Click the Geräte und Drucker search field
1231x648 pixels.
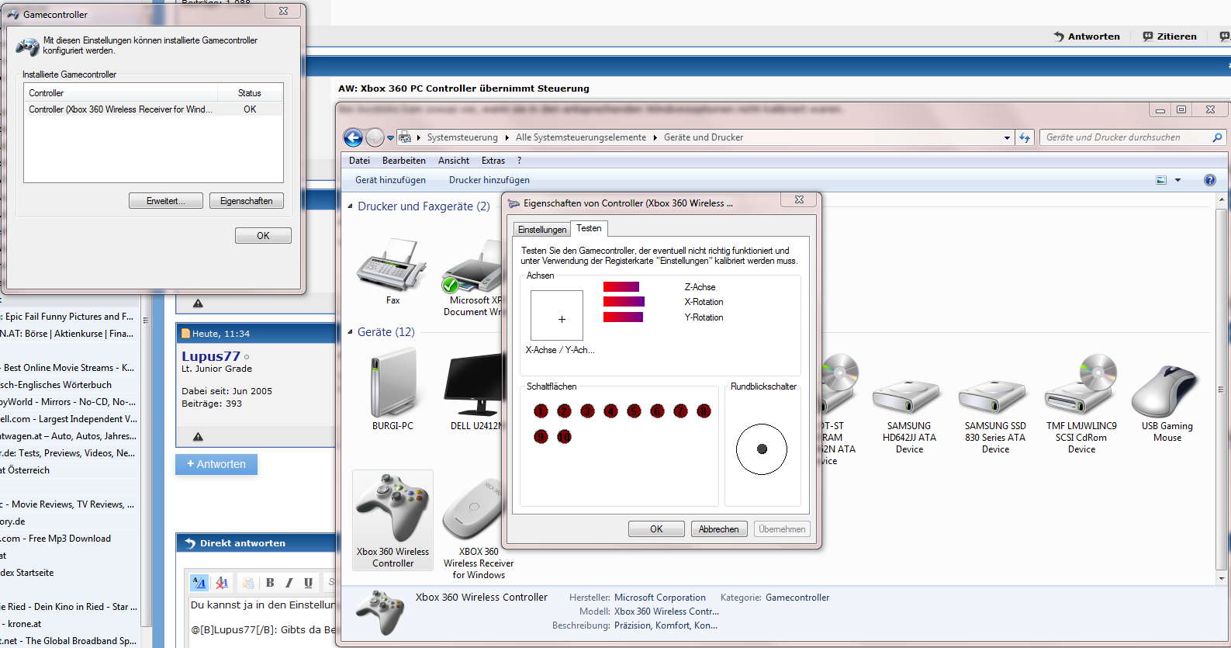tap(1125, 137)
